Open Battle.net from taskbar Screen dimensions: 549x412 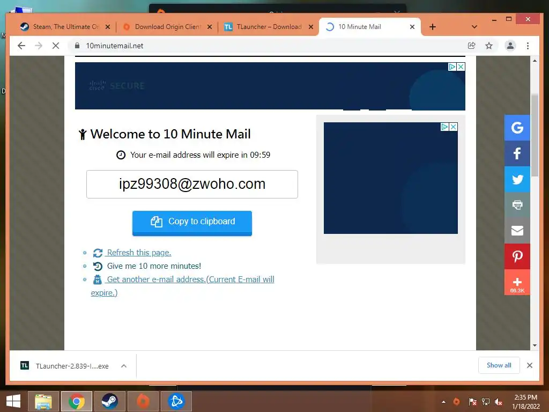coord(176,401)
